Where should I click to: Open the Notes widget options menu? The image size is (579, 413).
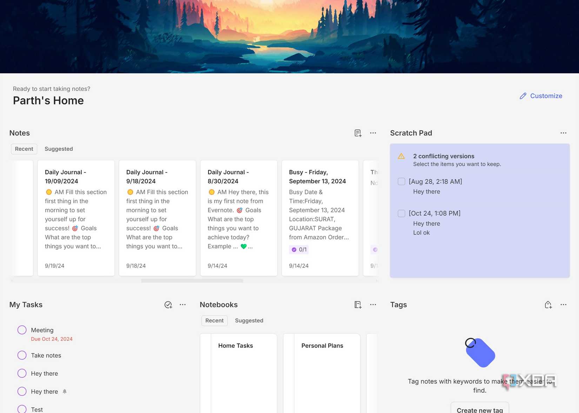(373, 133)
